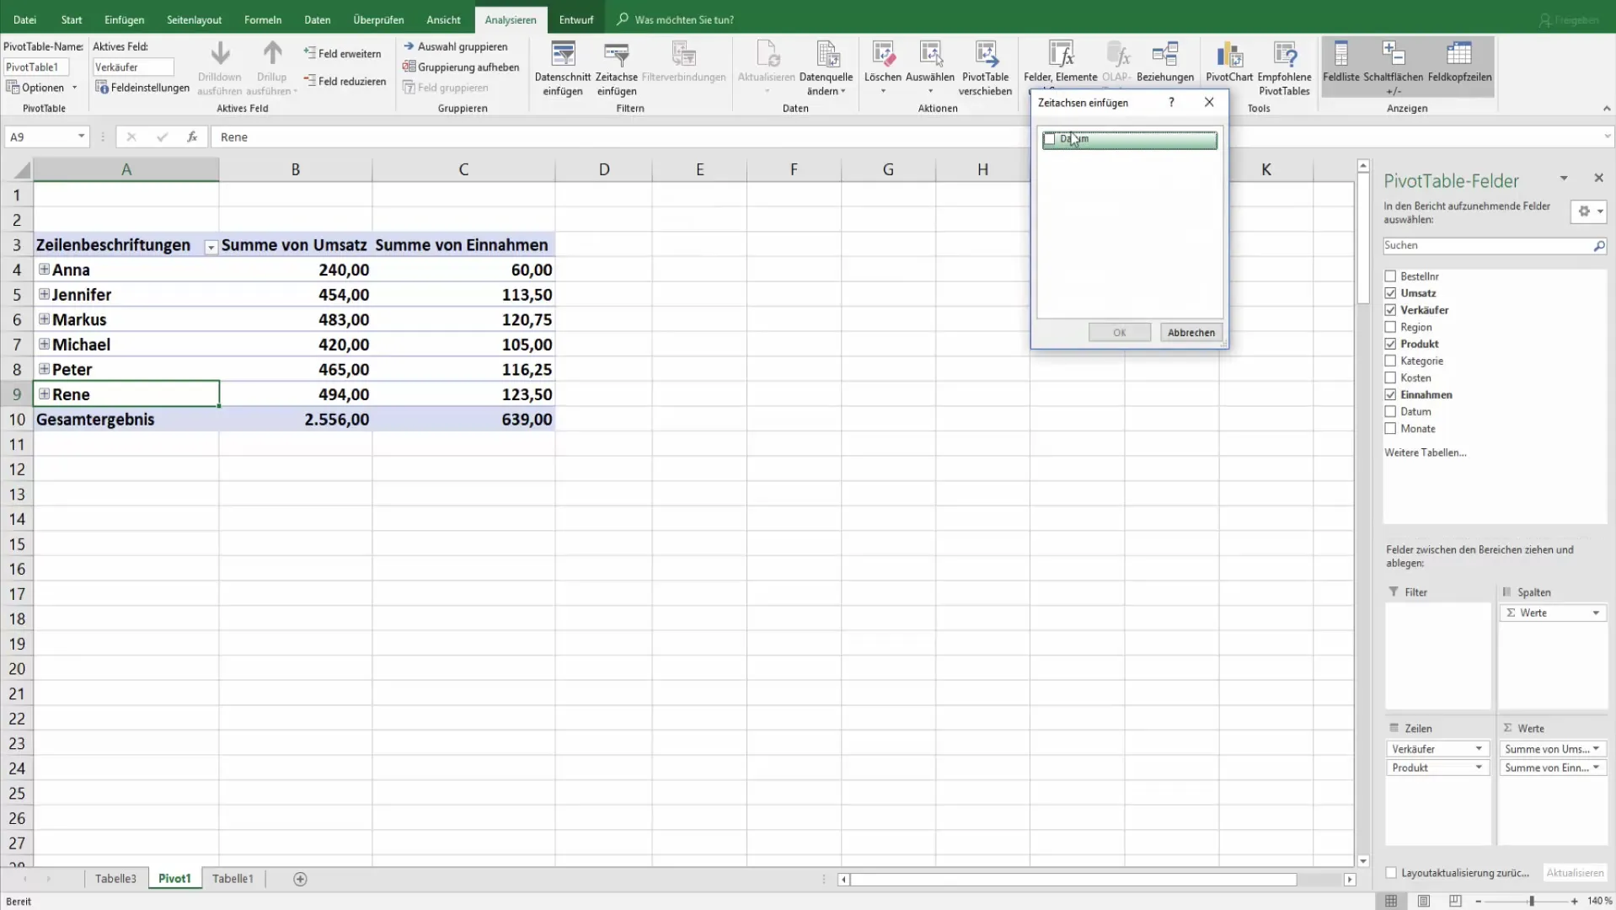The width and height of the screenshot is (1616, 910).
Task: Open the Formeln ribbon tab
Action: pos(263,19)
